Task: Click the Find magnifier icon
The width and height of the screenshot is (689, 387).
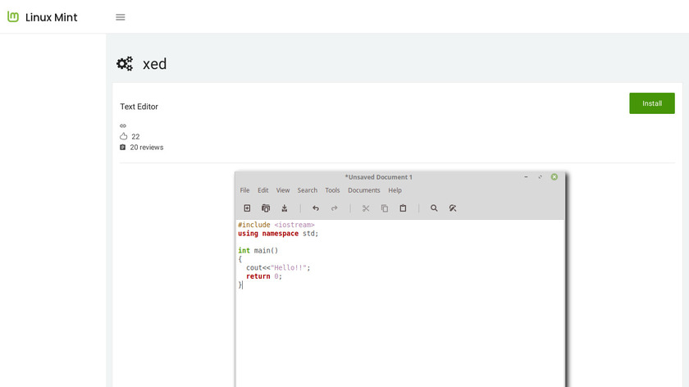Action: 434,208
